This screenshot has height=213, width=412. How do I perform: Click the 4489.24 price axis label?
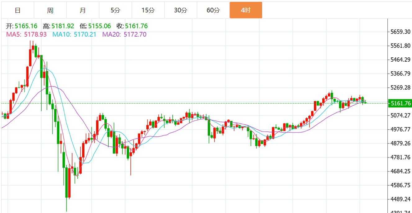pos(401,199)
